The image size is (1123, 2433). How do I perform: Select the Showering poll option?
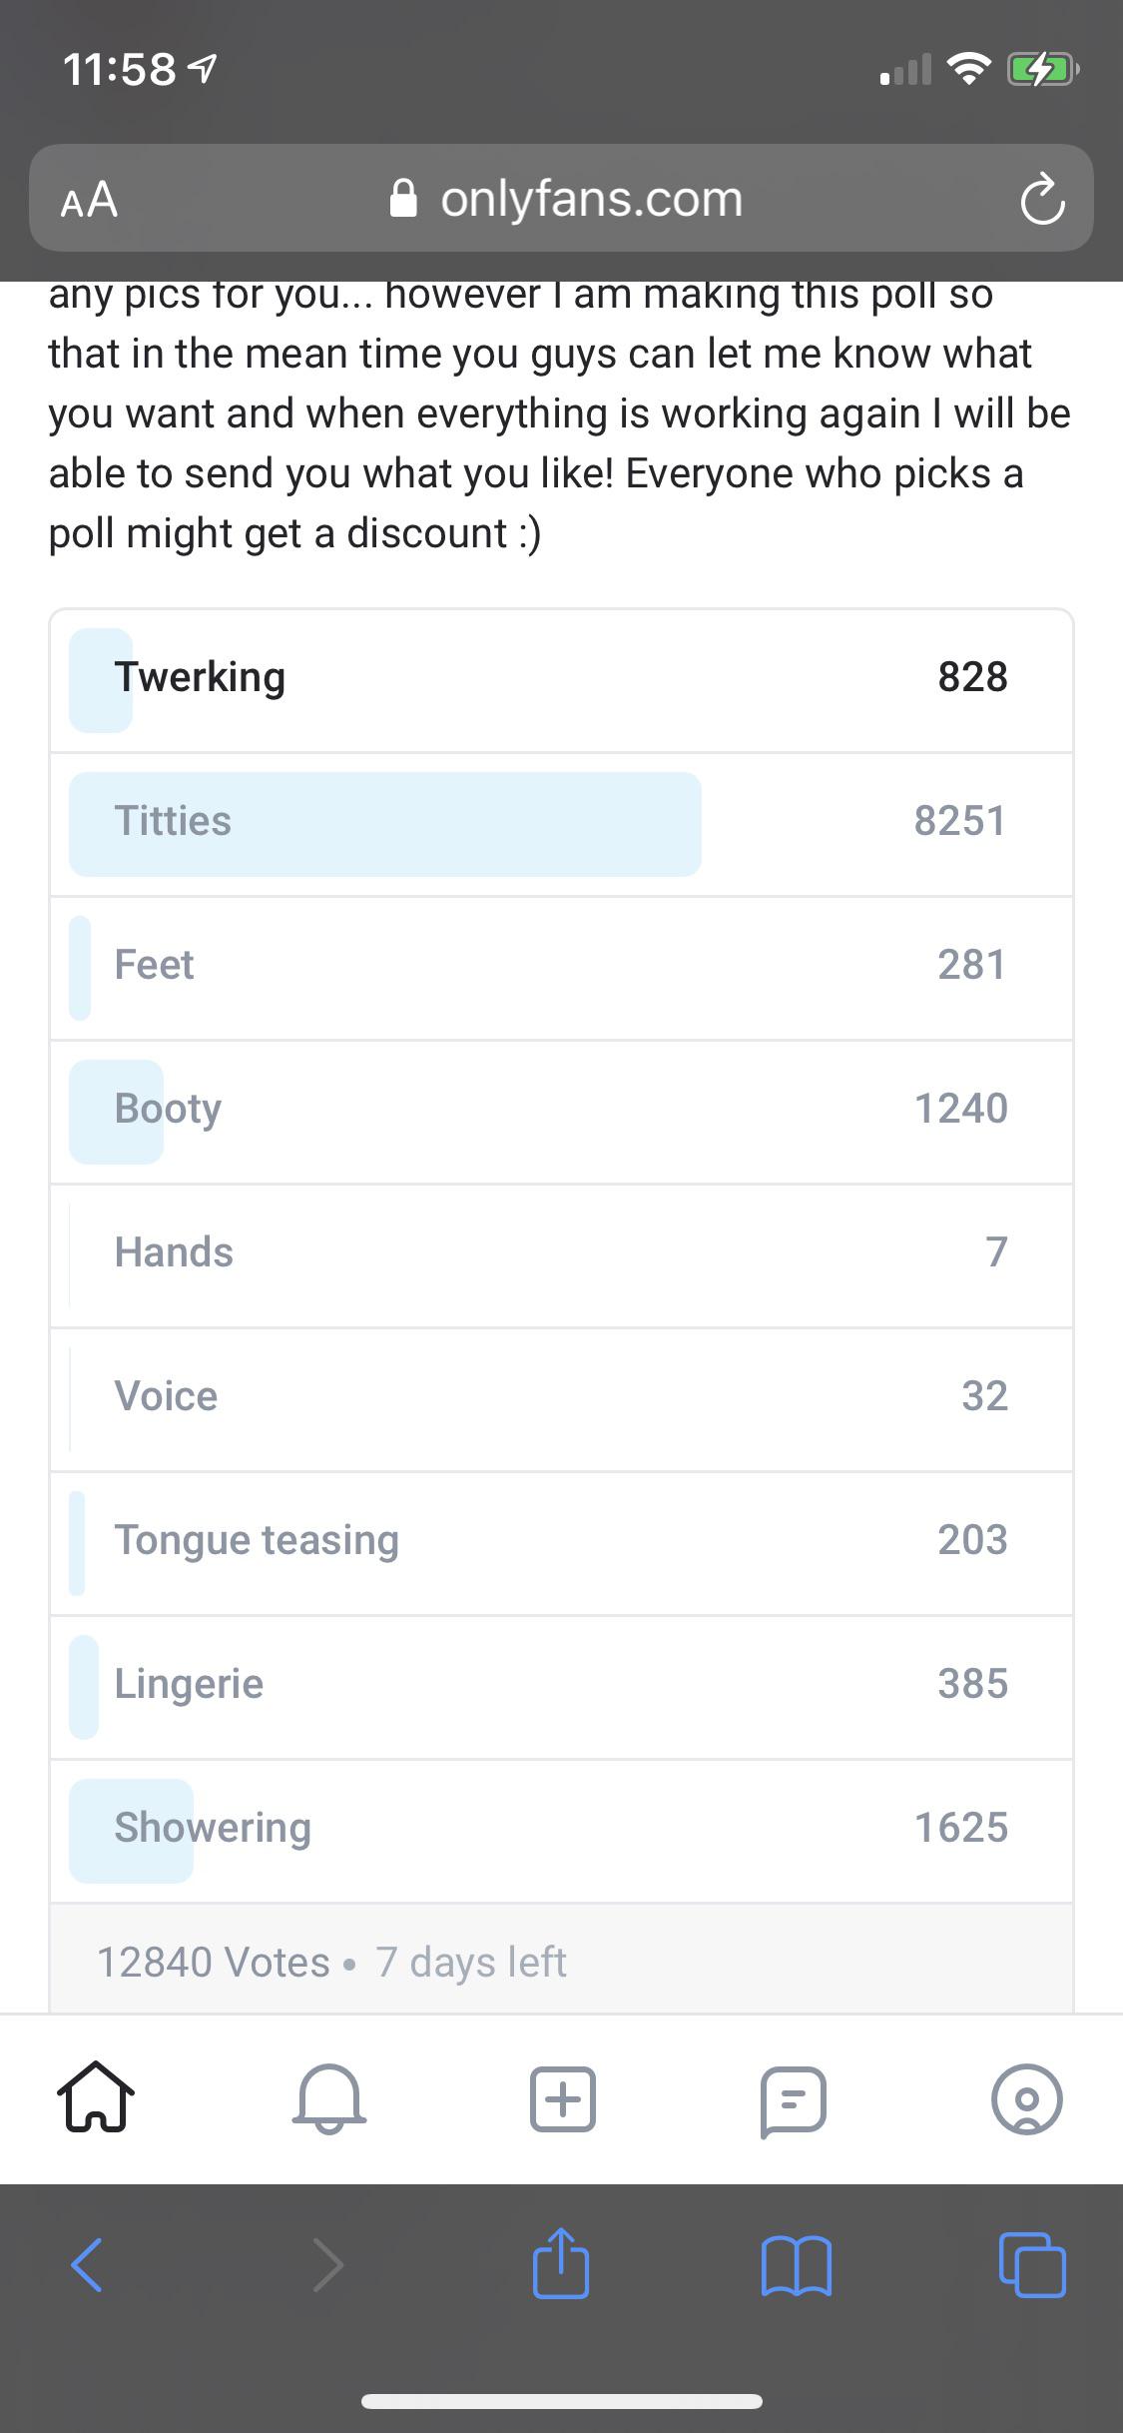tap(561, 1828)
